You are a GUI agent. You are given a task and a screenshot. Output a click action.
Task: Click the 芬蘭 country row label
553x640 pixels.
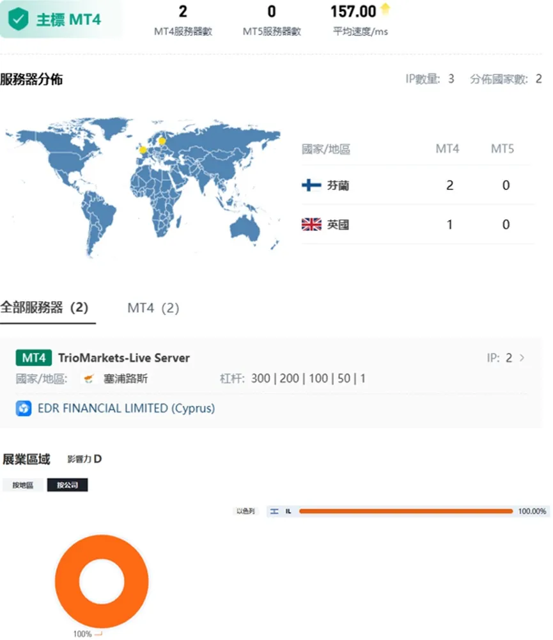coord(338,185)
